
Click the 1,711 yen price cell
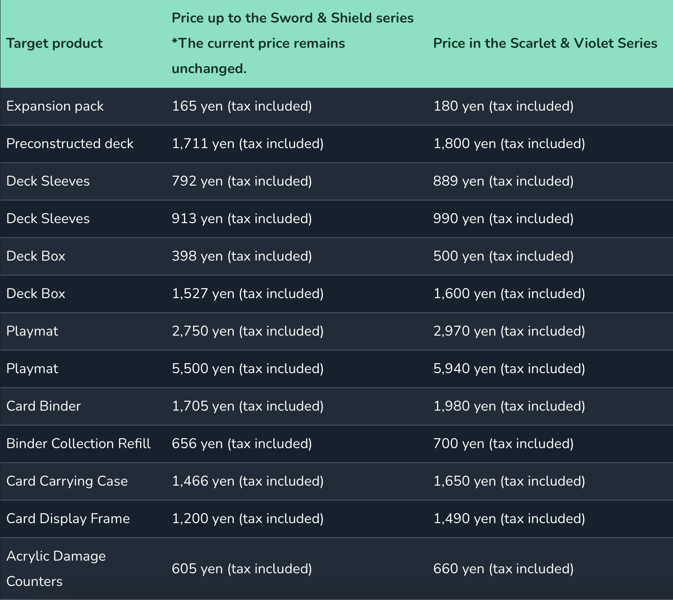coord(247,143)
